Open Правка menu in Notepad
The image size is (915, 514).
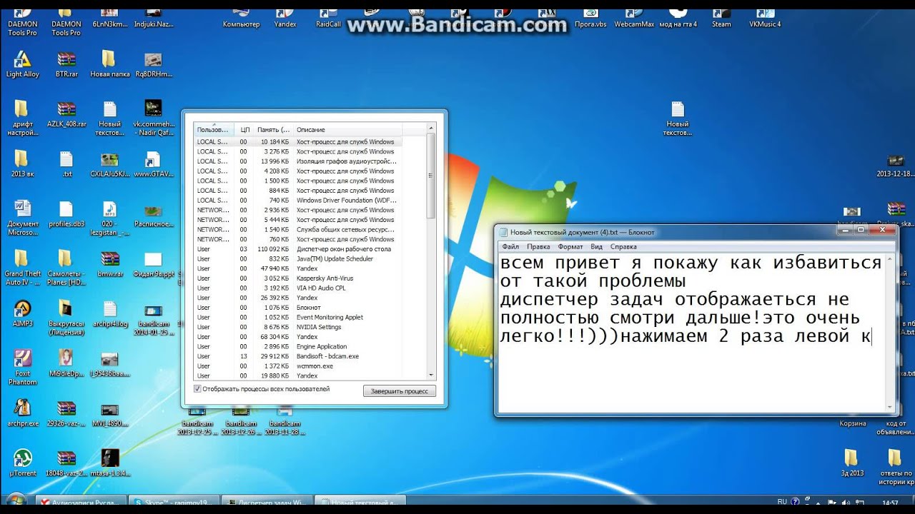(538, 247)
